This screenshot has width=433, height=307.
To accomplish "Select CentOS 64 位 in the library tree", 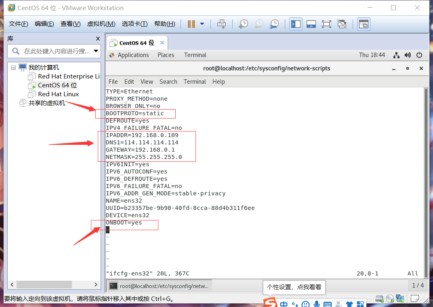I will 53,85.
